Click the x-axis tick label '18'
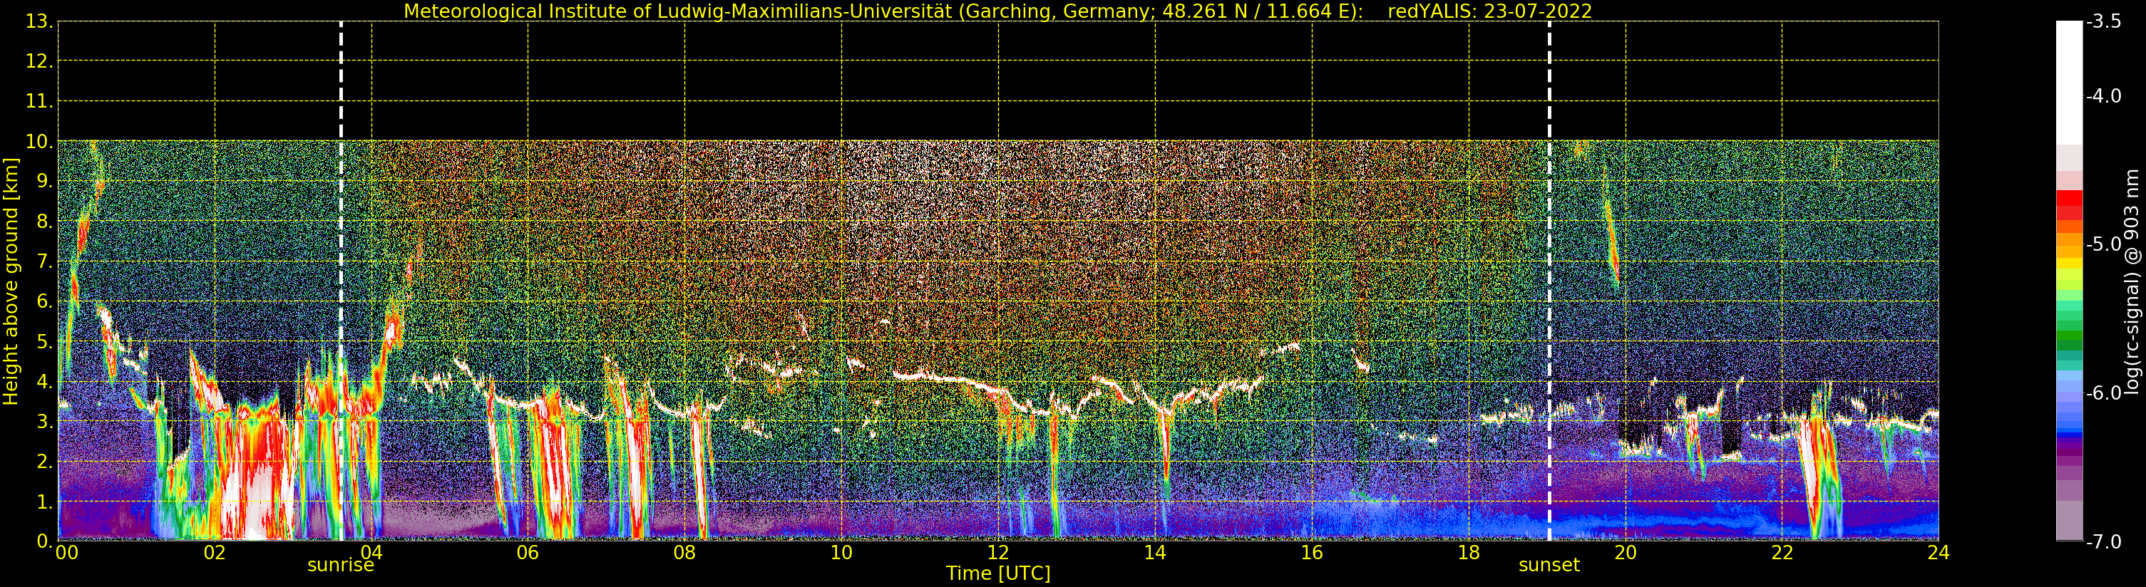Screen dimensions: 2146x587 click(x=1469, y=553)
